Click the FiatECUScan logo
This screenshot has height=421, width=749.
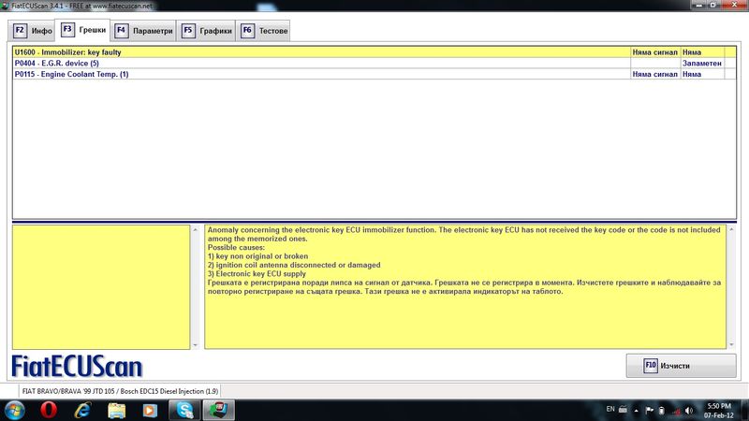coord(77,367)
